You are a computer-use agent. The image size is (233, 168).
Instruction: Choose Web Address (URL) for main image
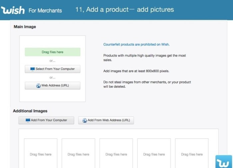[53, 85]
